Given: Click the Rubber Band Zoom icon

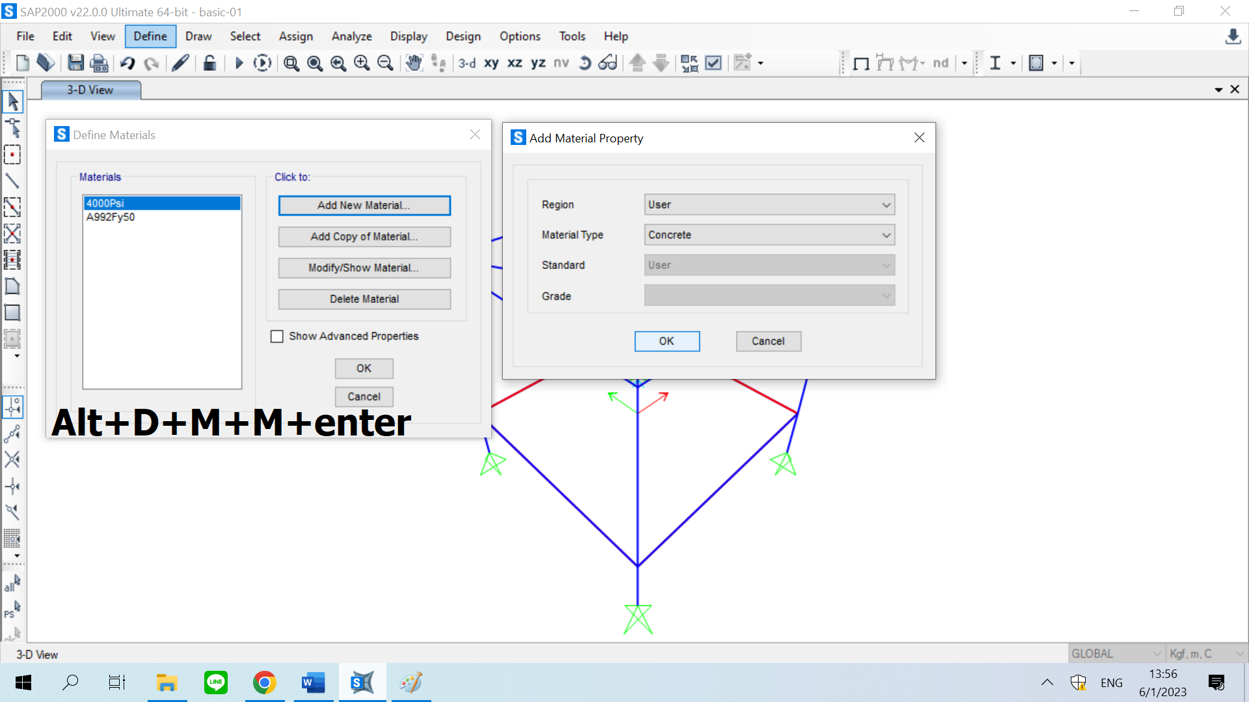Looking at the screenshot, I should [x=291, y=63].
